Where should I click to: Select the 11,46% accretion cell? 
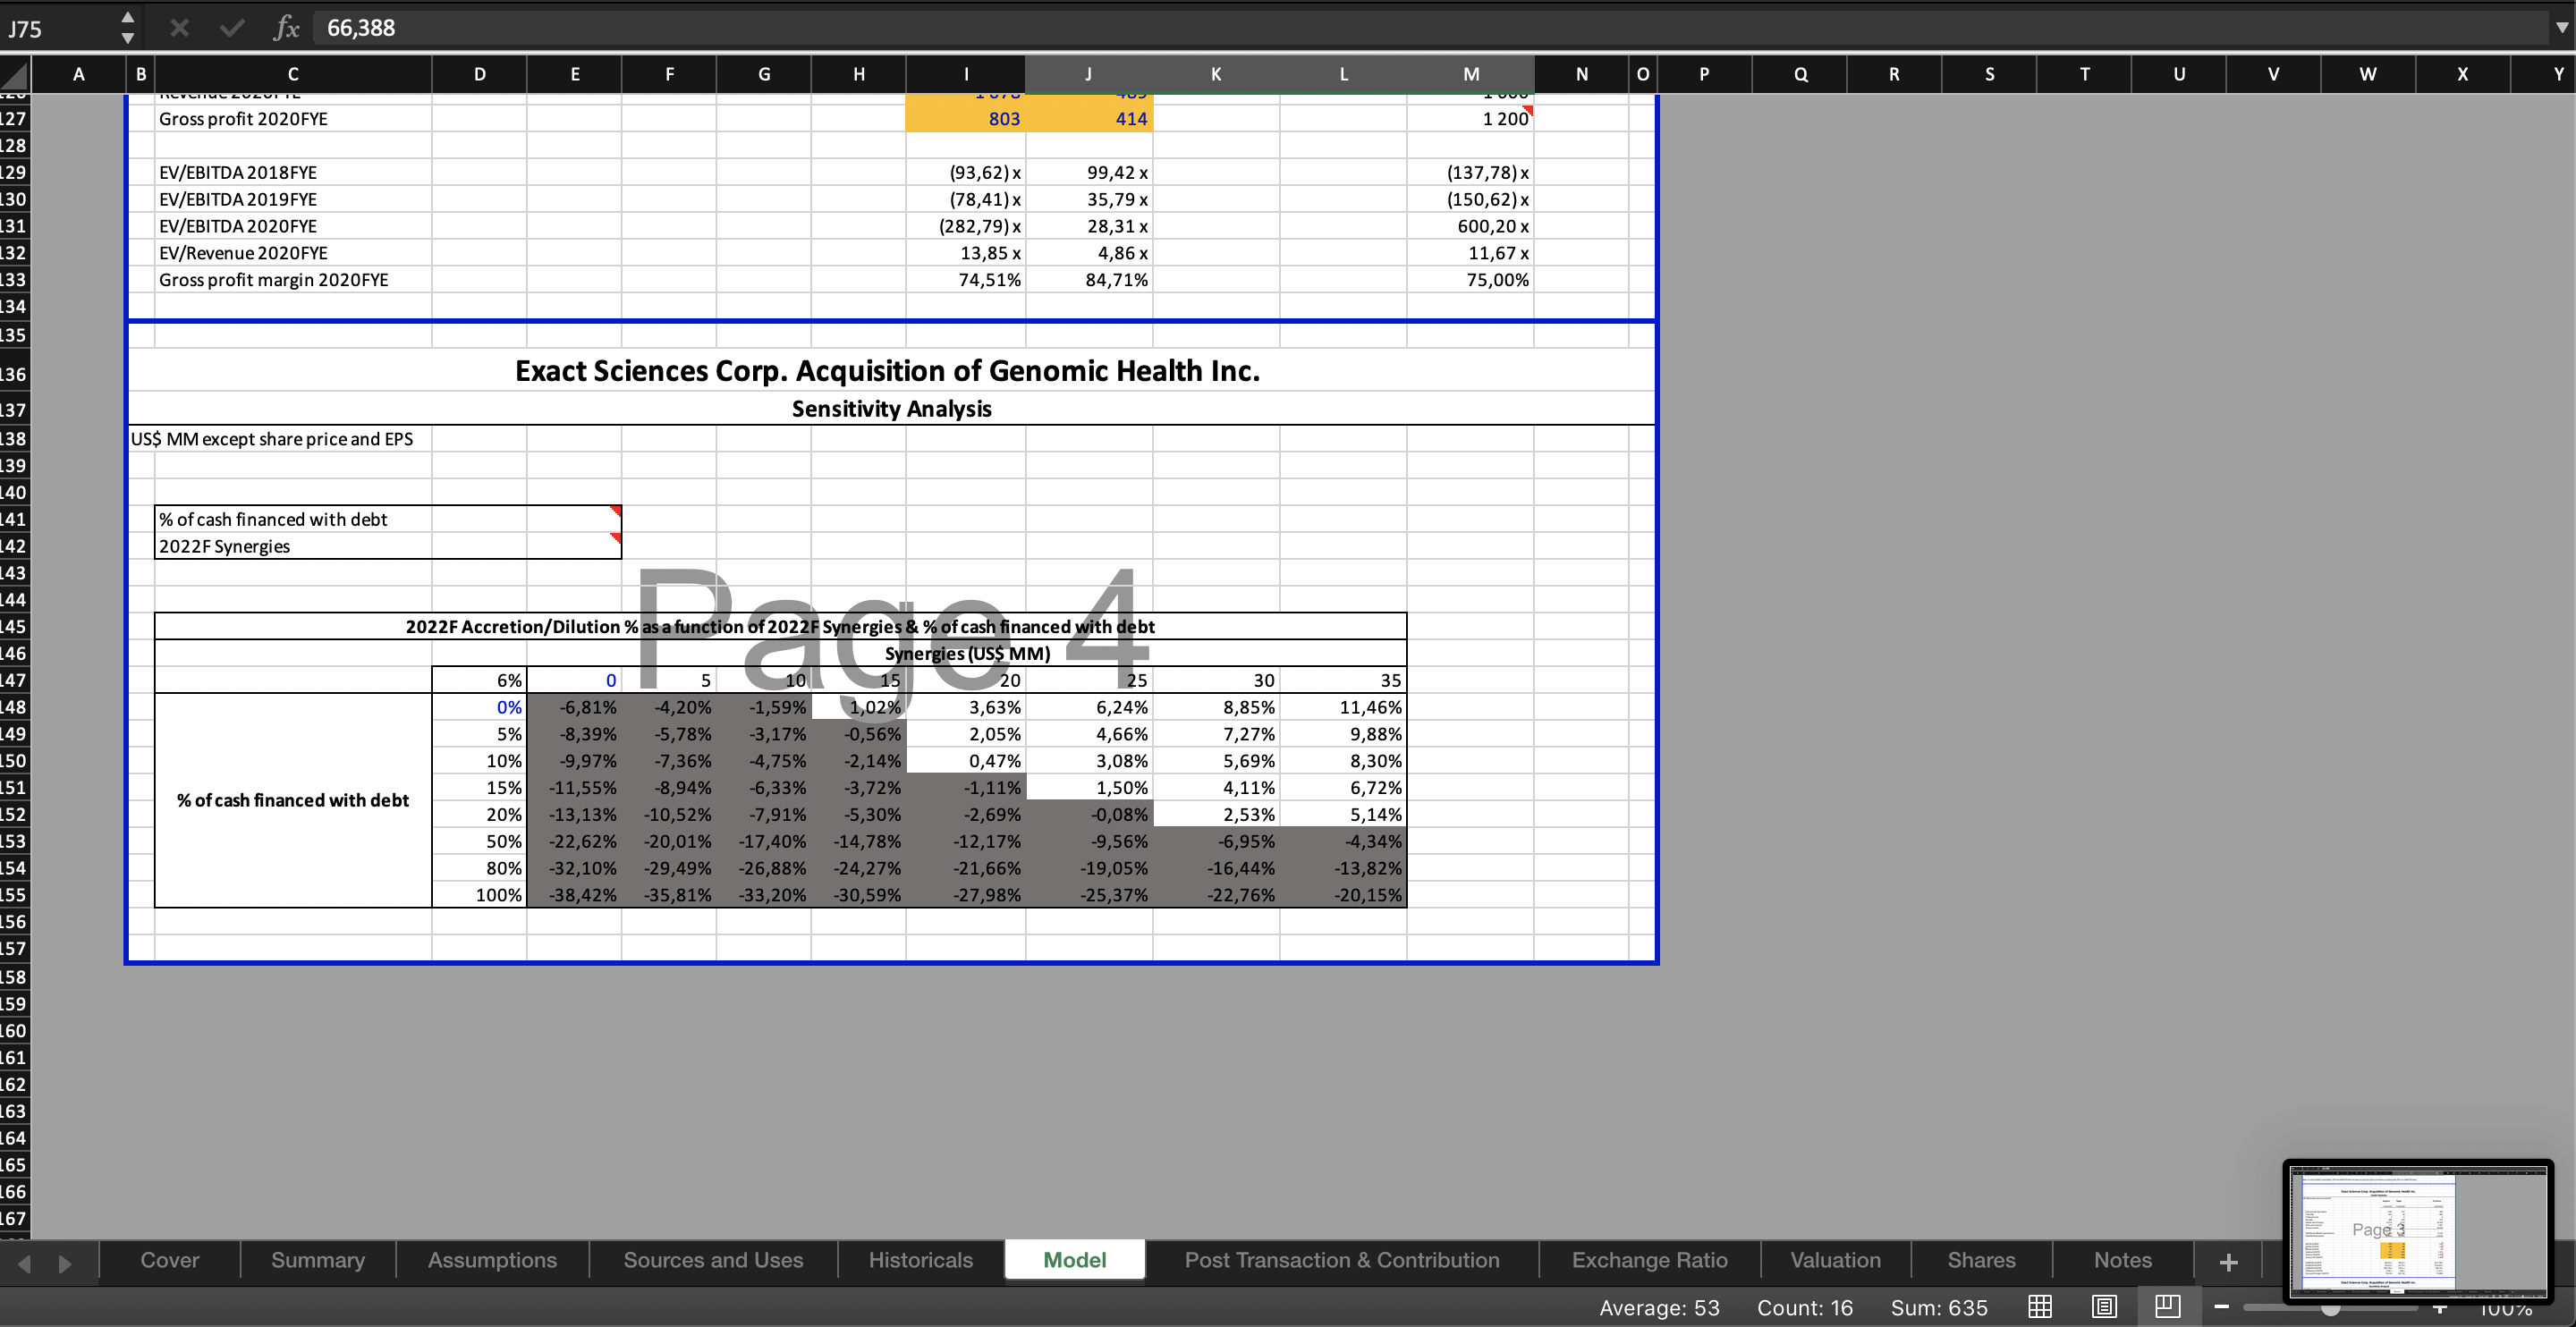1343,708
